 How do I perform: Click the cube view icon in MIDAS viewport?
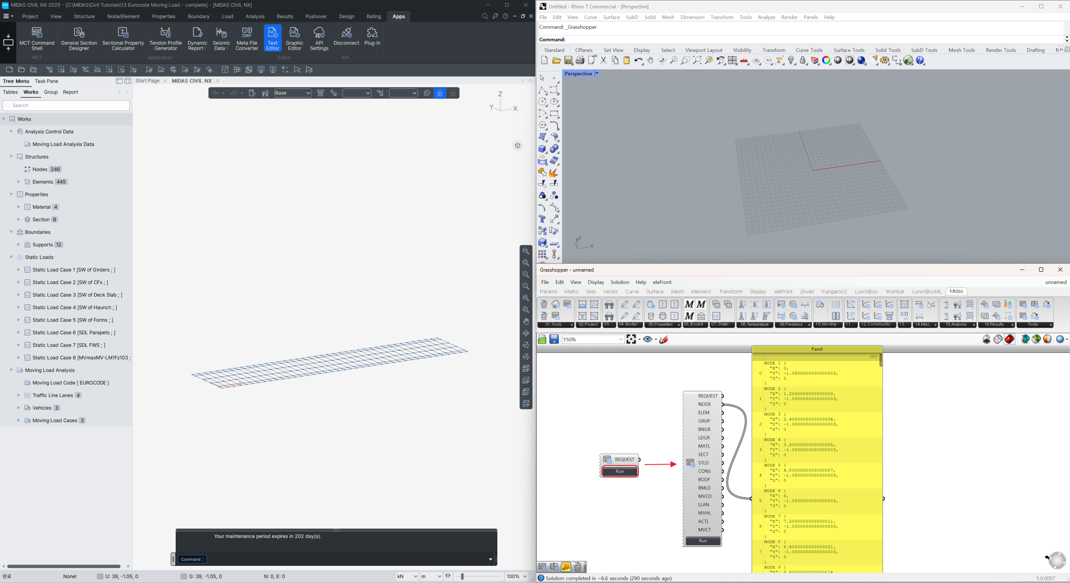click(518, 146)
